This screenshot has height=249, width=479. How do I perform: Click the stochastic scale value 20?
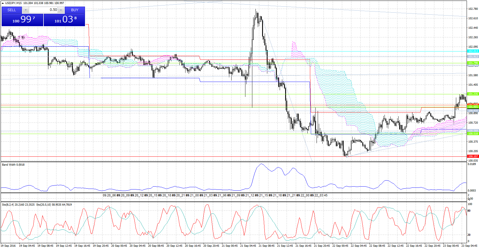click(469, 235)
